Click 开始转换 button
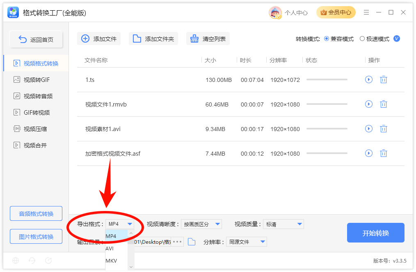 pos(375,233)
